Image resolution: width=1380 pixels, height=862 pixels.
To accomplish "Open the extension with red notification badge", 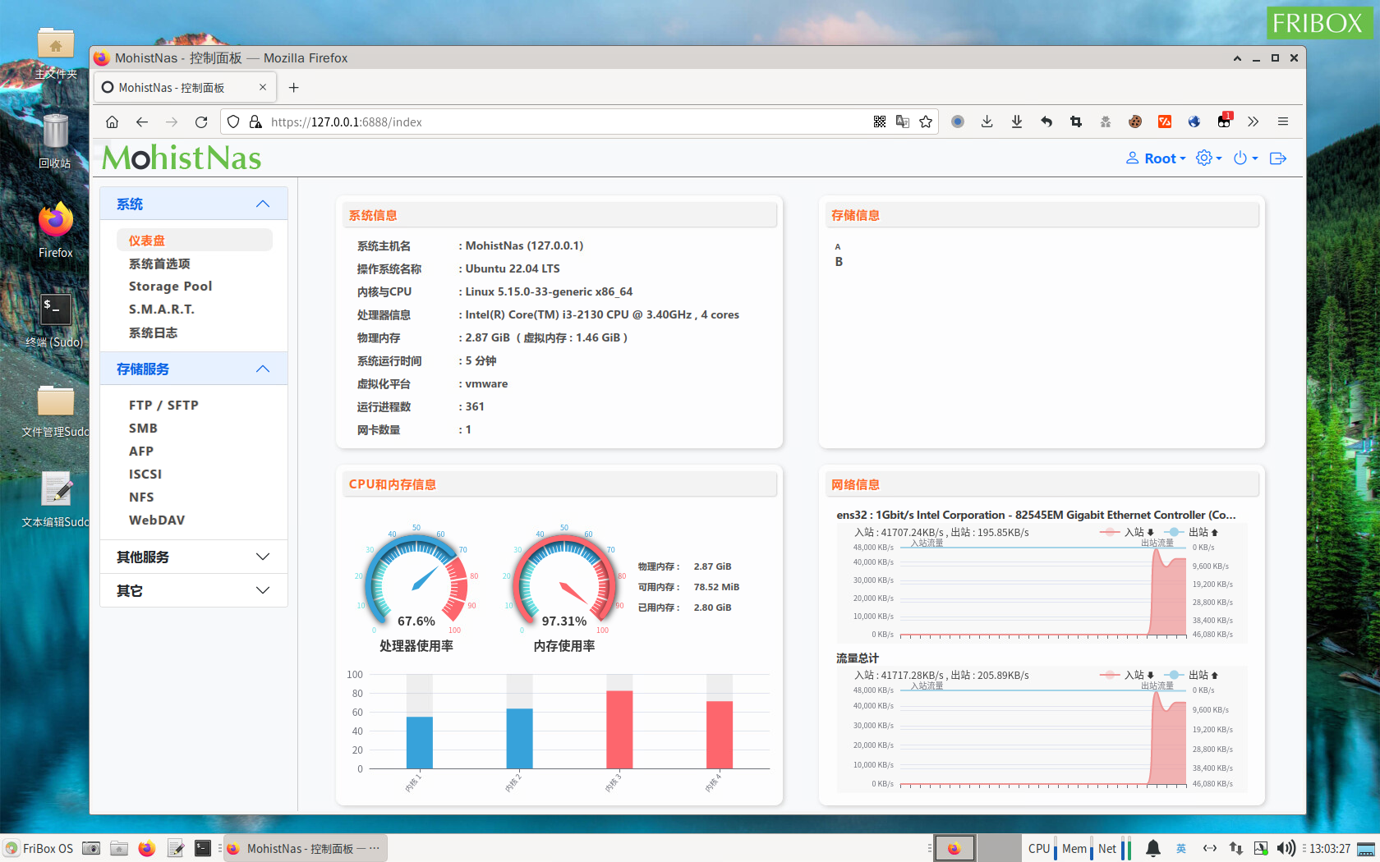I will point(1224,121).
